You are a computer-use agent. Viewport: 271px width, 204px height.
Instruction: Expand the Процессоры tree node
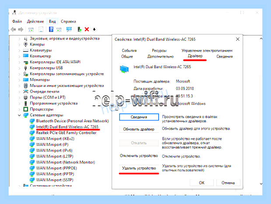[x=19, y=109]
